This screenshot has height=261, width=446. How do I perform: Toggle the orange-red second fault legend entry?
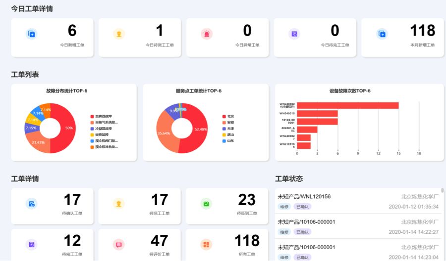(x=104, y=123)
